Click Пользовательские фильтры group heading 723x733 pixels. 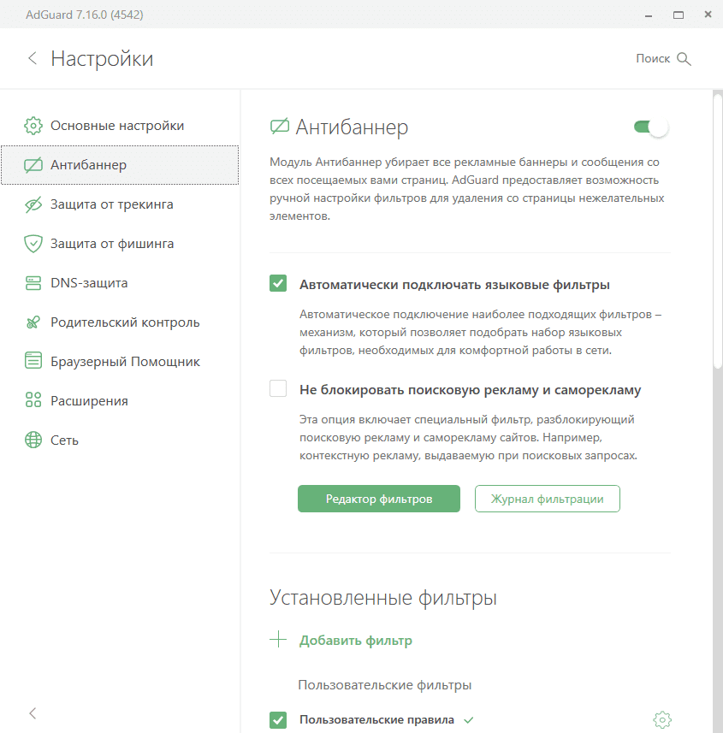point(384,685)
